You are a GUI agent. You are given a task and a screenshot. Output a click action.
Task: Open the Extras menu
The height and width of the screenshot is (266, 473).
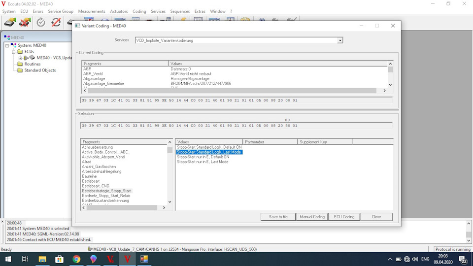click(200, 11)
